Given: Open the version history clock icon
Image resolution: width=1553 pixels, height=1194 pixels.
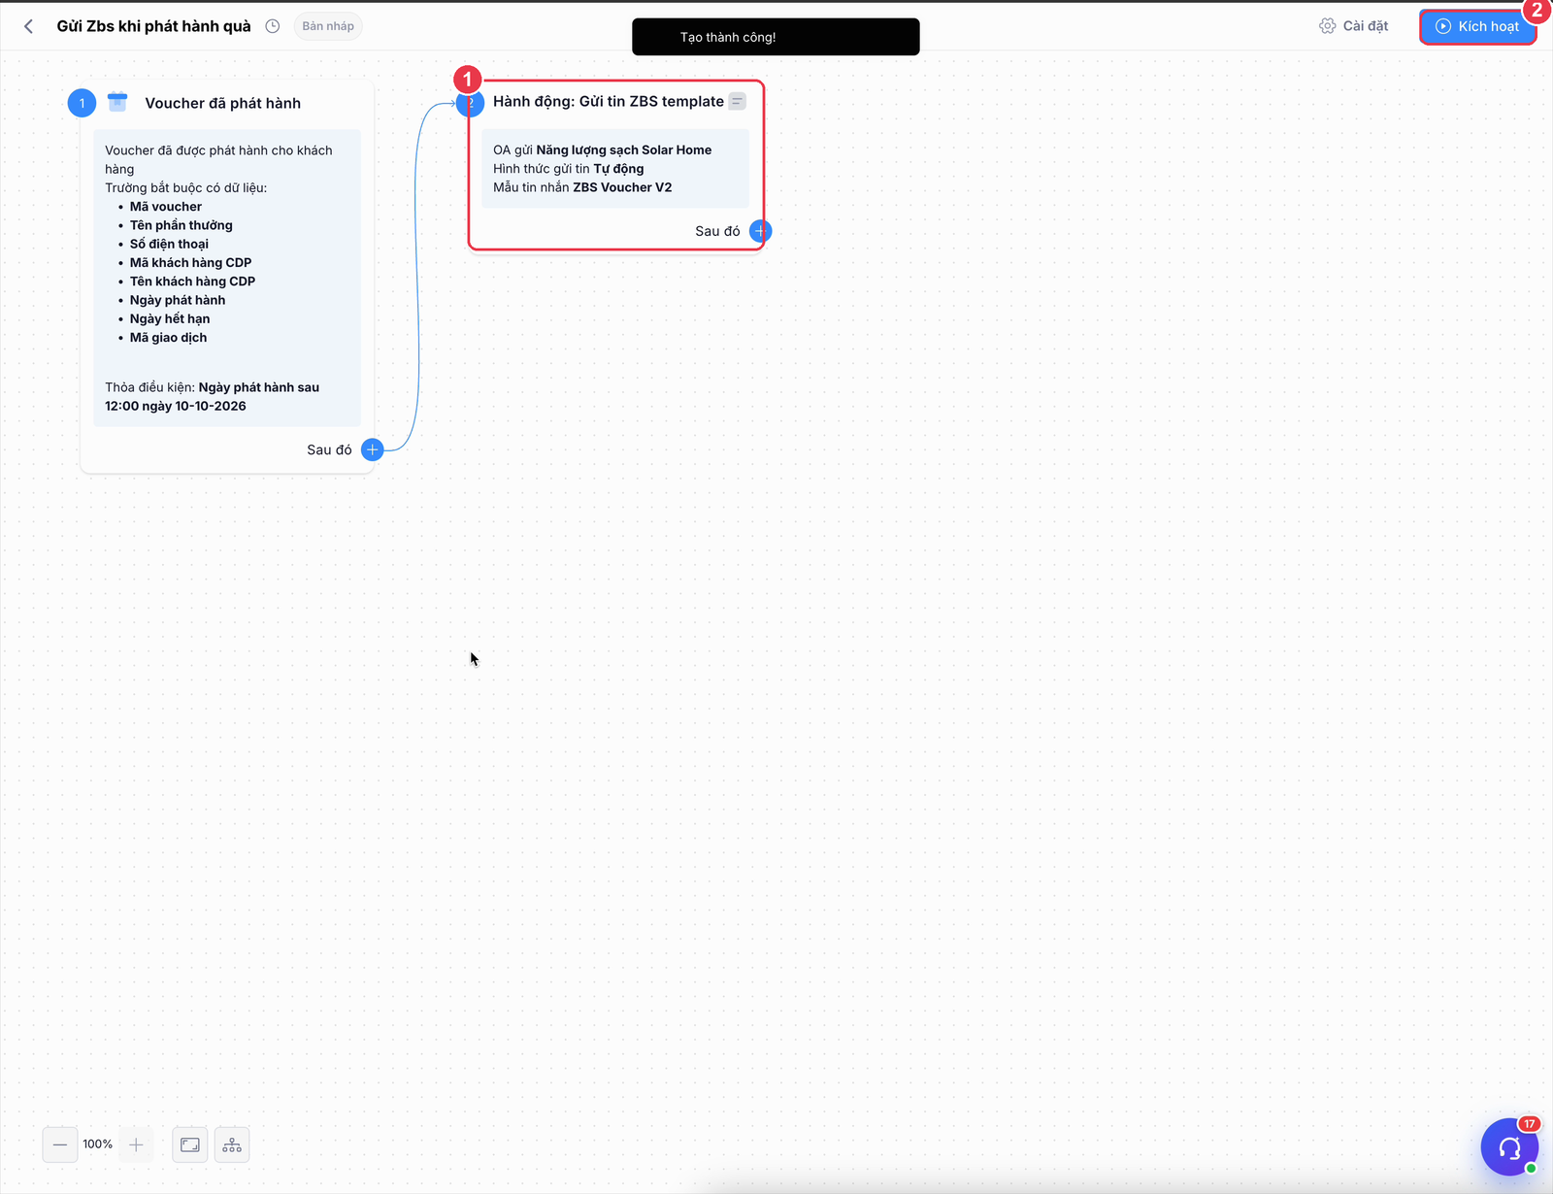Looking at the screenshot, I should click(273, 26).
